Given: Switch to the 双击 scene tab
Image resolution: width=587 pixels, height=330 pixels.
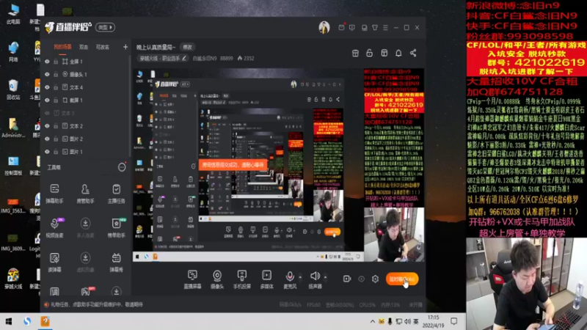Looking at the screenshot, I should (84, 47).
